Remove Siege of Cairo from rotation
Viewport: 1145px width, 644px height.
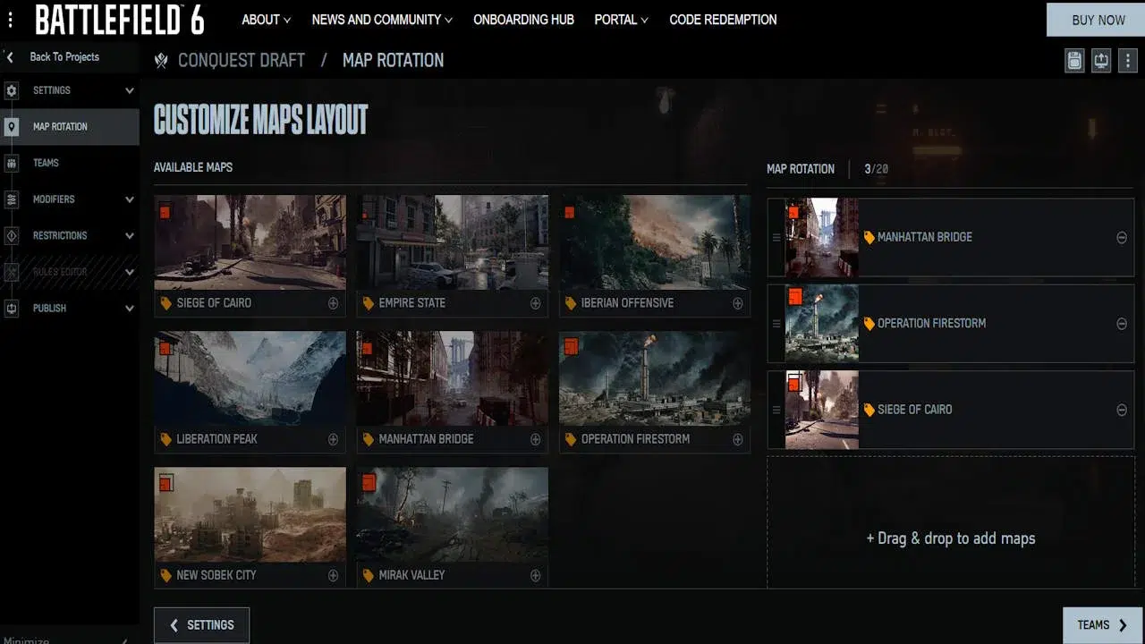[1122, 410]
